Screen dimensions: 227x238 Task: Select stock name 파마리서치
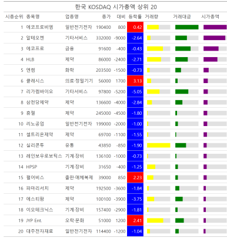pos(38,188)
